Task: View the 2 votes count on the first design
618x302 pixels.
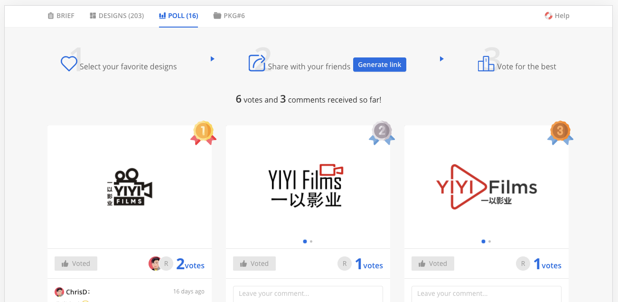Action: (x=190, y=264)
